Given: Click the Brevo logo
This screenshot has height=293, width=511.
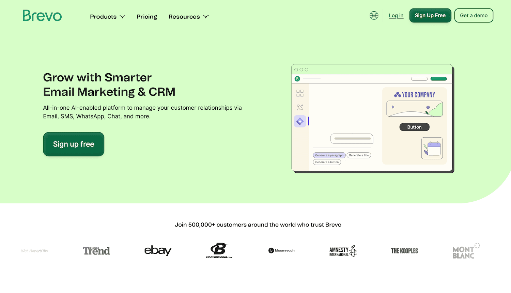Looking at the screenshot, I should [x=42, y=16].
